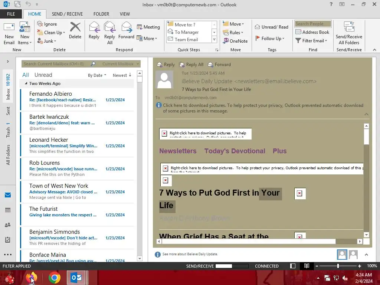Switch to the FOLDER tab

coord(101,14)
